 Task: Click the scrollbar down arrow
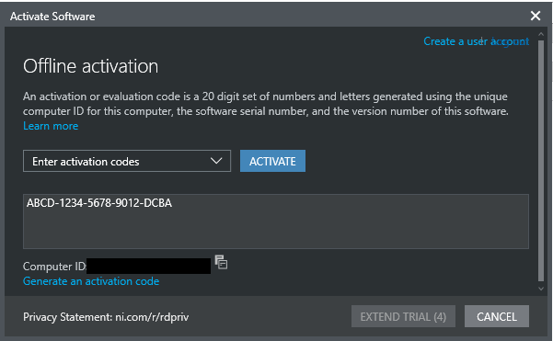pyautogui.click(x=541, y=289)
